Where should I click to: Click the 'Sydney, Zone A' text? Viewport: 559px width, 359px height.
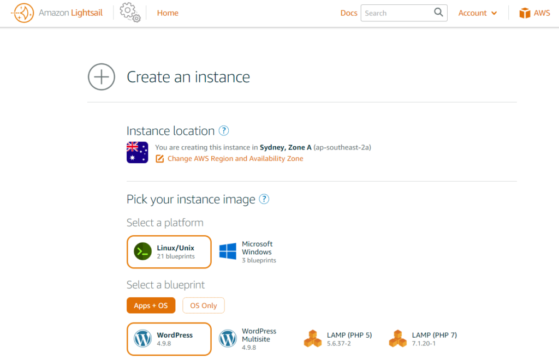286,147
